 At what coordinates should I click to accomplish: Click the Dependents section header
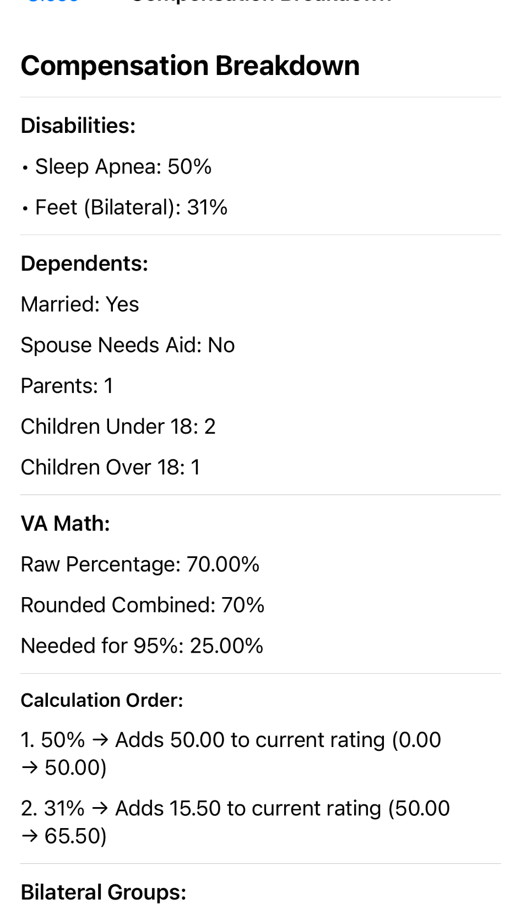tap(84, 264)
